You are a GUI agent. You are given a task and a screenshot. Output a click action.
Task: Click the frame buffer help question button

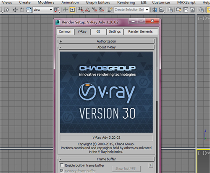[x=151, y=165]
